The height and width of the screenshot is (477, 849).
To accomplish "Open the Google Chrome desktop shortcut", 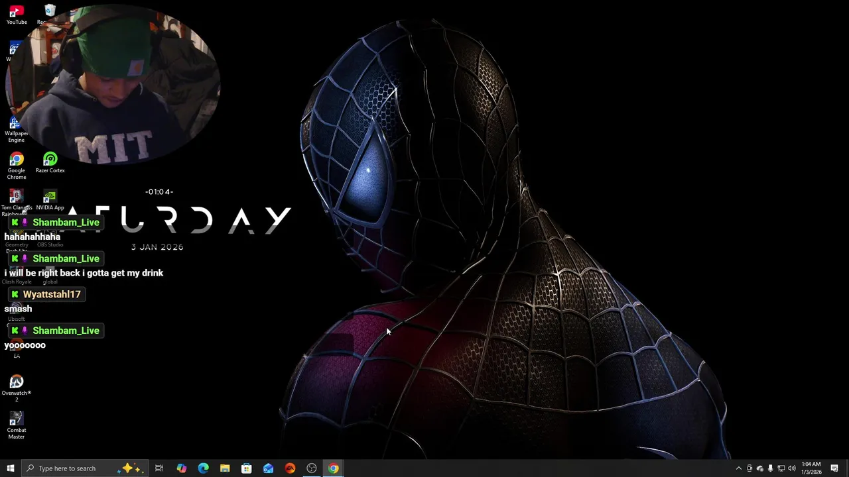I will [x=17, y=166].
